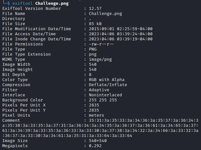The width and height of the screenshot is (201, 150).
Task: Click the File Size value 85 kB
Action: pyautogui.click(x=95, y=24)
